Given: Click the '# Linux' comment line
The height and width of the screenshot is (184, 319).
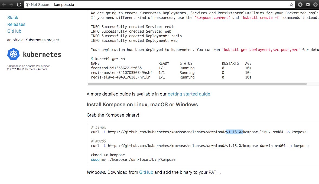Looking at the screenshot, I should click(99, 127).
